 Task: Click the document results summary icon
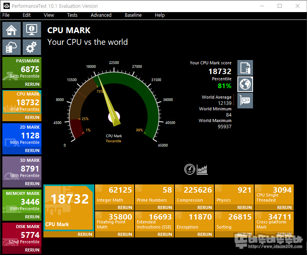click(245, 68)
